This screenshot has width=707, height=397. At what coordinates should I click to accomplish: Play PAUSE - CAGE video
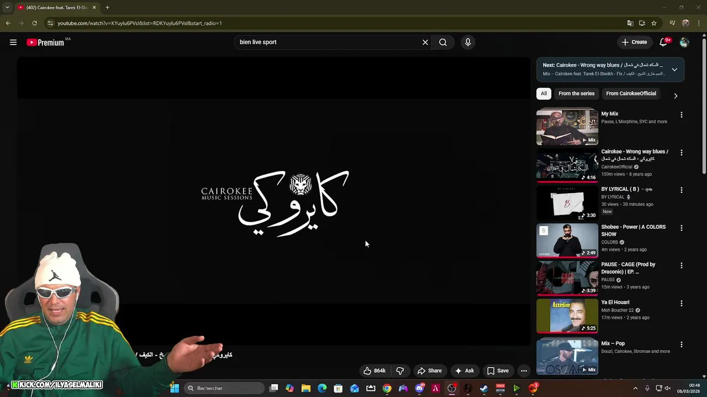567,278
